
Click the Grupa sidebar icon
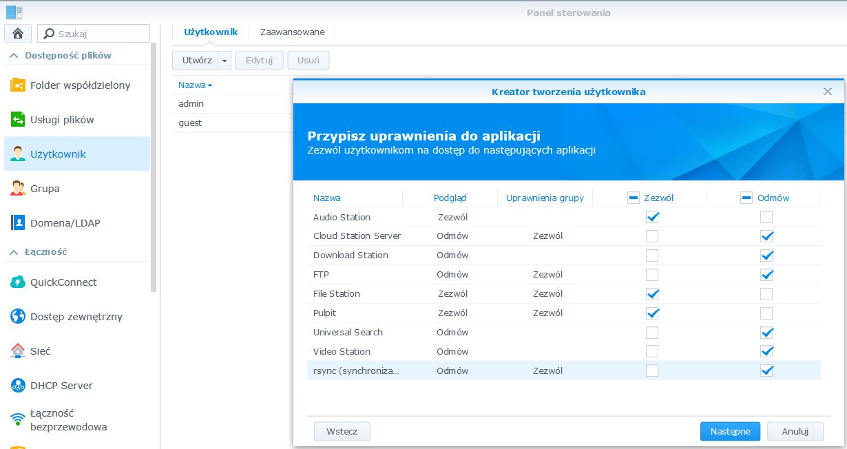[x=18, y=189]
